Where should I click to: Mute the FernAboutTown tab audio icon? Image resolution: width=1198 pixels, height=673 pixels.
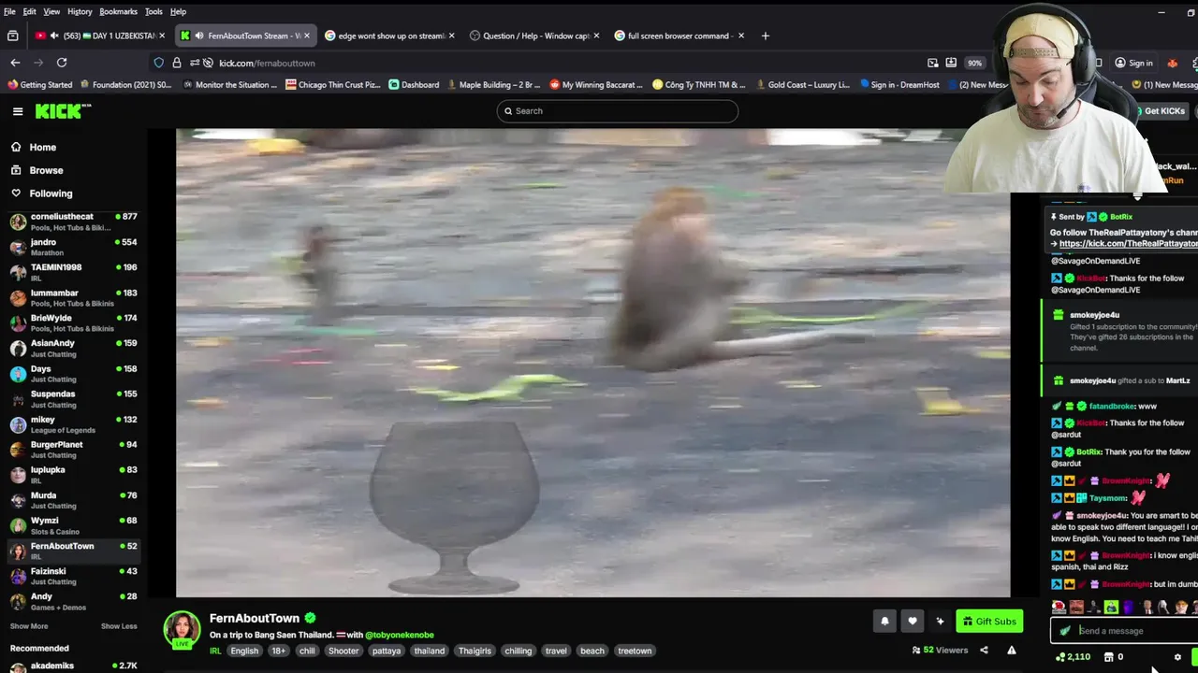point(199,36)
